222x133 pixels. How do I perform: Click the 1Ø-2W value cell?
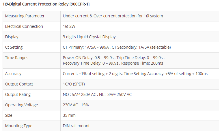[70, 26]
